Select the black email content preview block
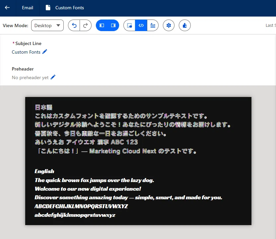This screenshot has height=239, width=276. click(x=138, y=161)
